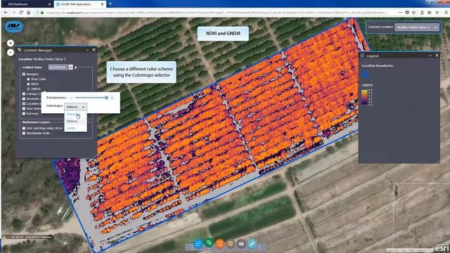Advance to next collect date arrow

pos(76,67)
